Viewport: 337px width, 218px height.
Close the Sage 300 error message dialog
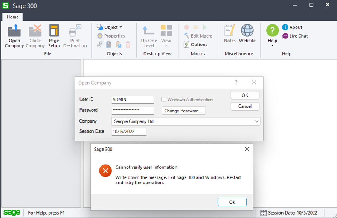coord(247,149)
